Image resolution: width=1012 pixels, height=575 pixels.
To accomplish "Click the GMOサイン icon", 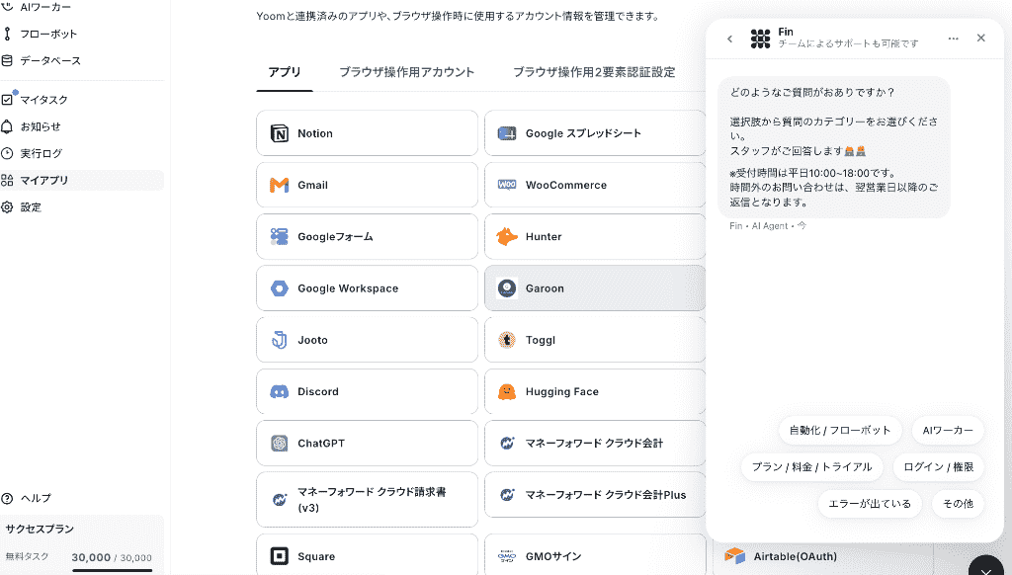I will [x=507, y=556].
